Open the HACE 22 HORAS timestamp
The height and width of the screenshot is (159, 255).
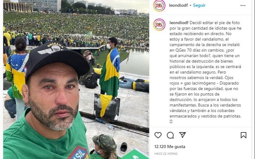click(166, 154)
